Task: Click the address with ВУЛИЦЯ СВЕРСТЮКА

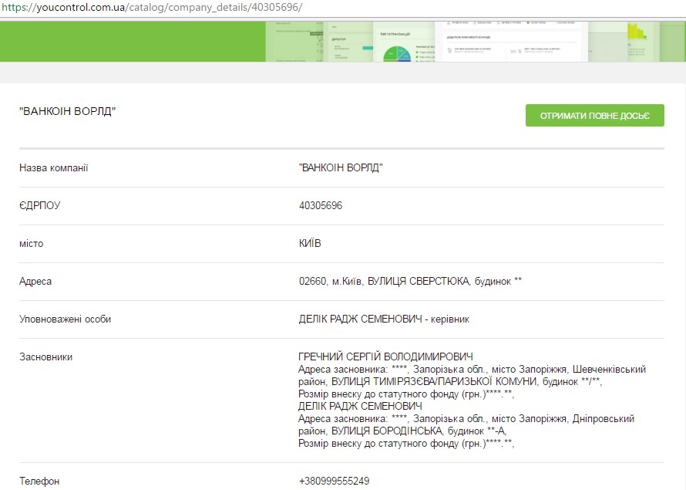Action: 410,282
